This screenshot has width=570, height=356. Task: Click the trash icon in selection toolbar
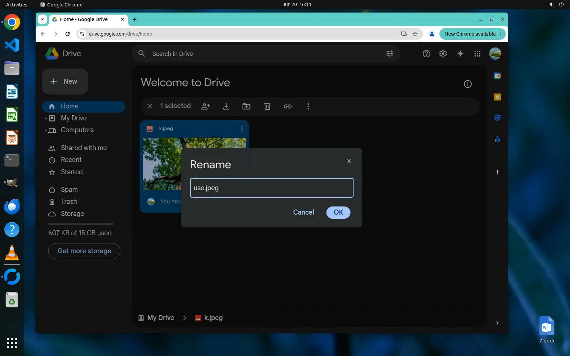tap(267, 106)
